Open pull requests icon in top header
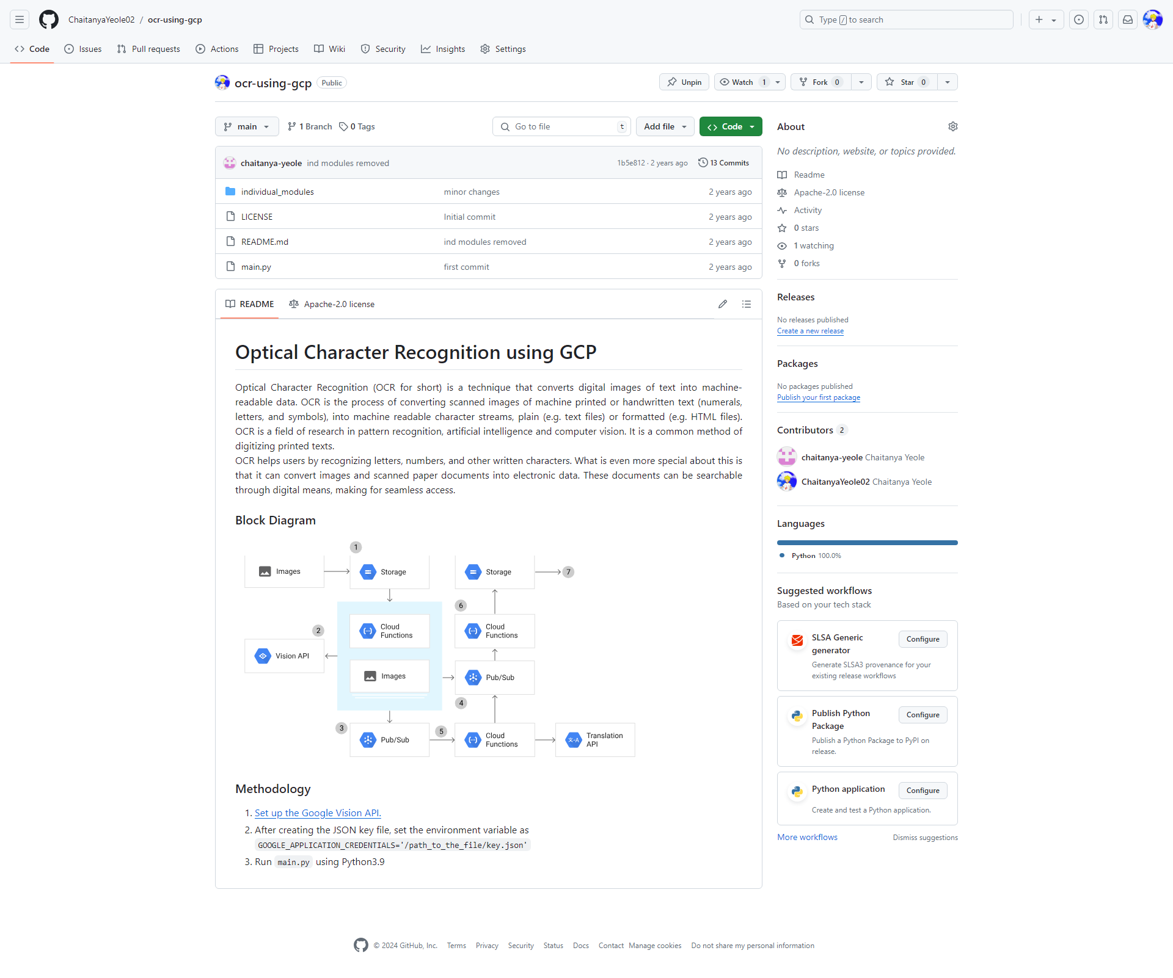This screenshot has width=1173, height=978. [x=1103, y=20]
